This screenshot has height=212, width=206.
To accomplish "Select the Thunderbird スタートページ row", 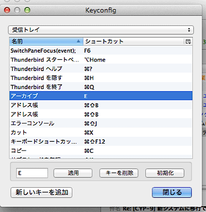I will click(x=101, y=60).
